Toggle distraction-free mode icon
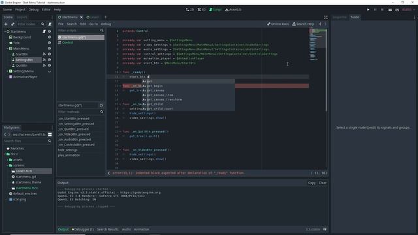This screenshot has width=418, height=235. [x=326, y=17]
